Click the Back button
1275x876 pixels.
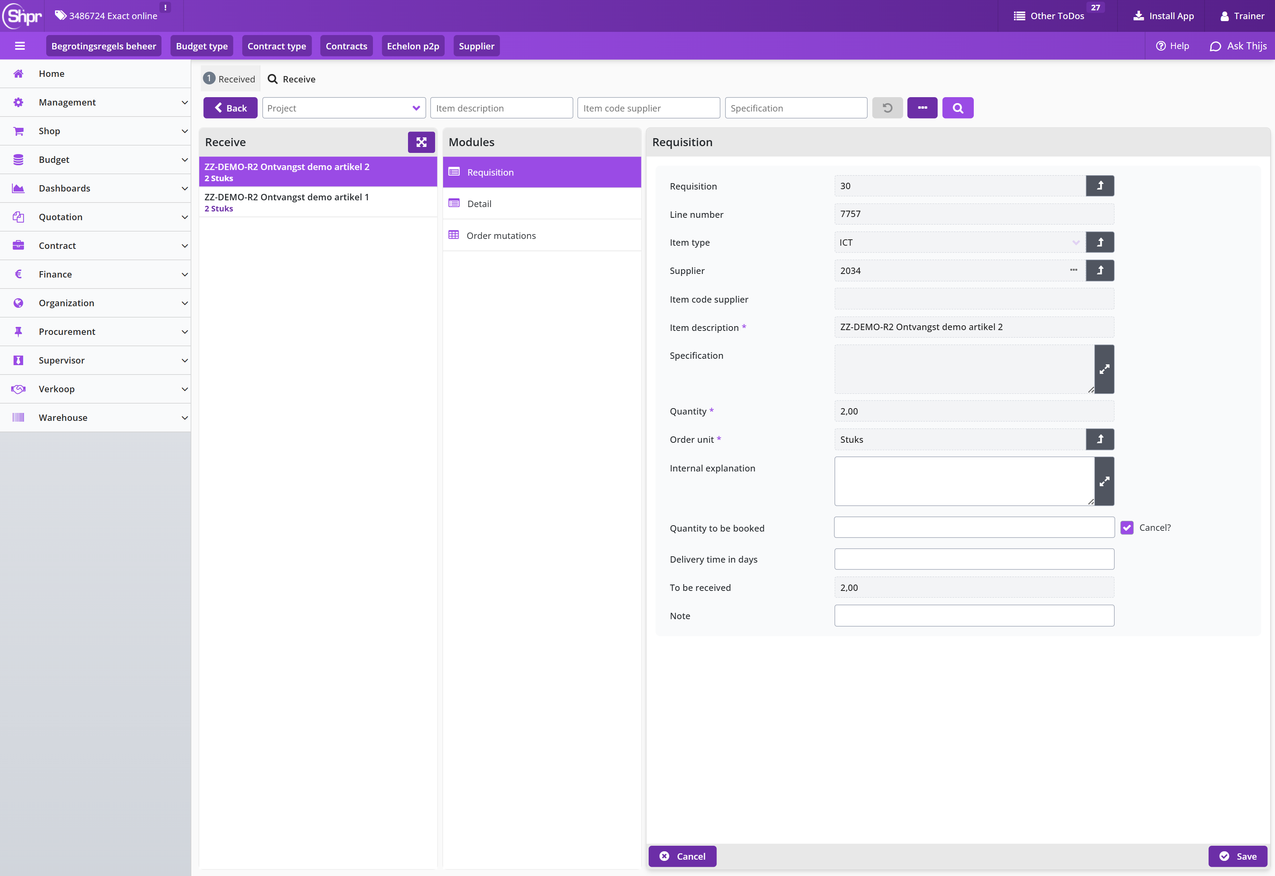click(230, 108)
